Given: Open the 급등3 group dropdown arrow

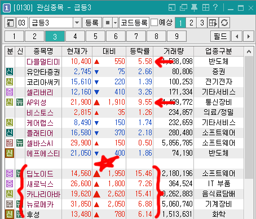Looking at the screenshot, I should (x=77, y=23).
